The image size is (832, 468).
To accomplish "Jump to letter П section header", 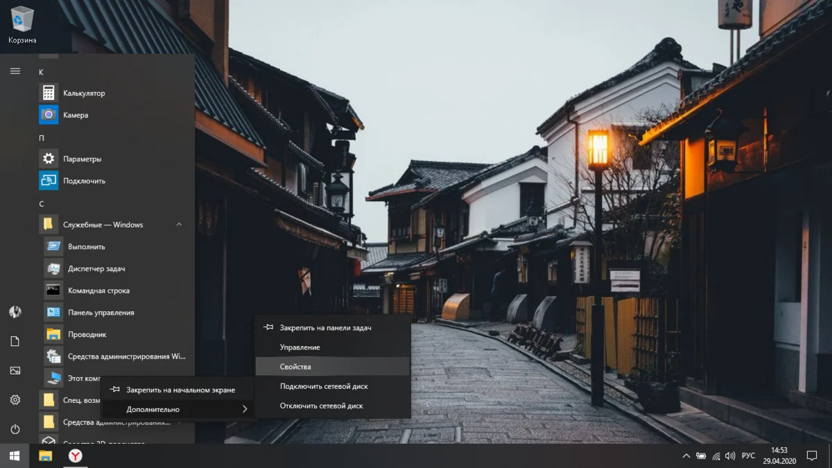I will (42, 137).
